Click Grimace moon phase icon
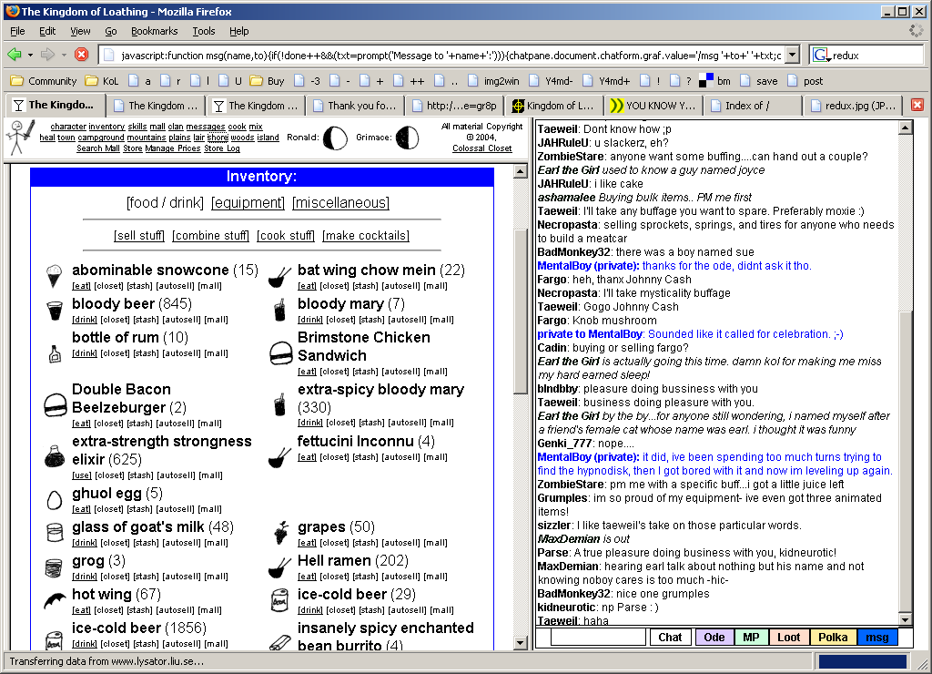 pyautogui.click(x=407, y=138)
